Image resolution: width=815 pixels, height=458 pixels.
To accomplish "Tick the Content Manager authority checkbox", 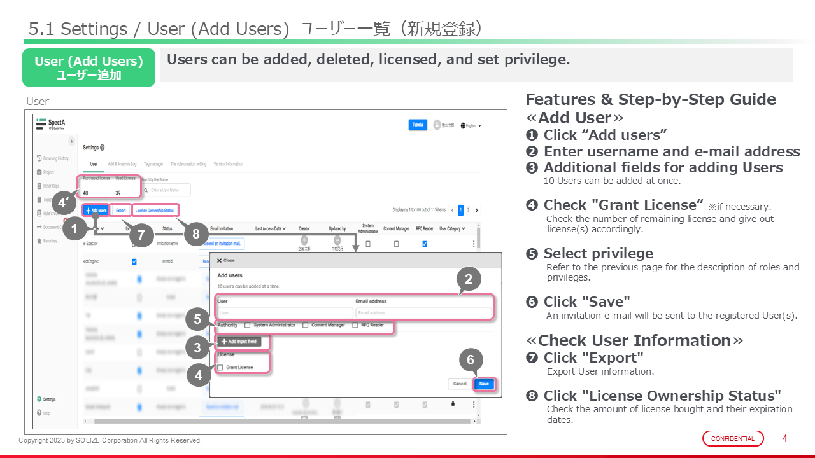I will pyautogui.click(x=305, y=325).
